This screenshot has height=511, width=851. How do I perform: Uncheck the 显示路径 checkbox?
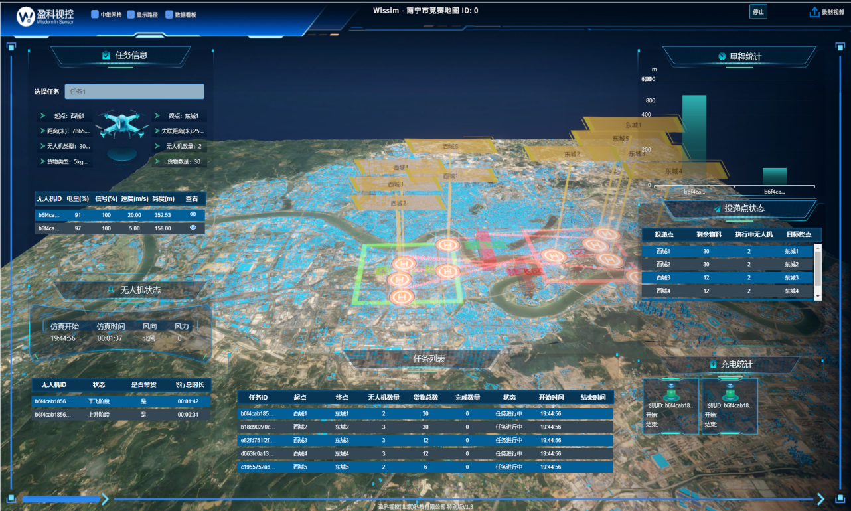click(131, 14)
